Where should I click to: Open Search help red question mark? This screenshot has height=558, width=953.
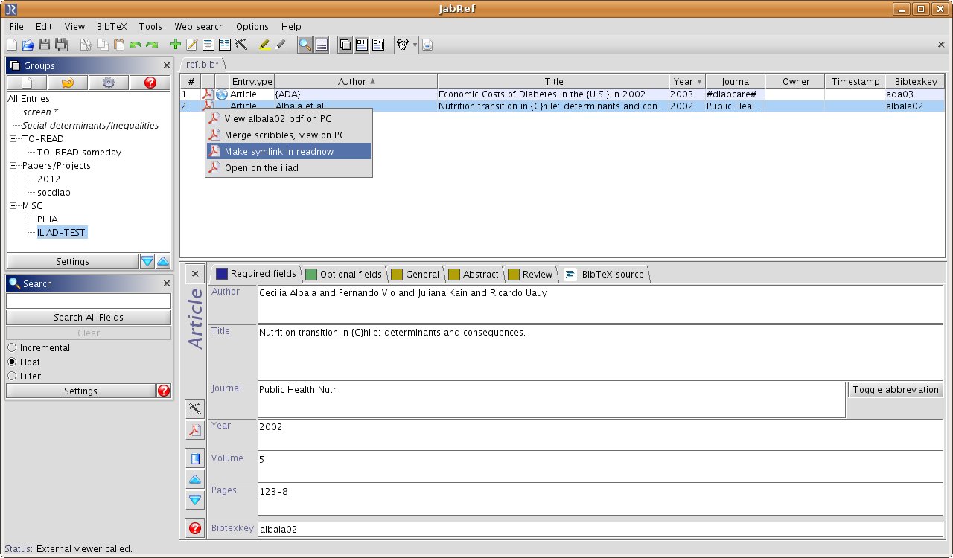[x=164, y=391]
